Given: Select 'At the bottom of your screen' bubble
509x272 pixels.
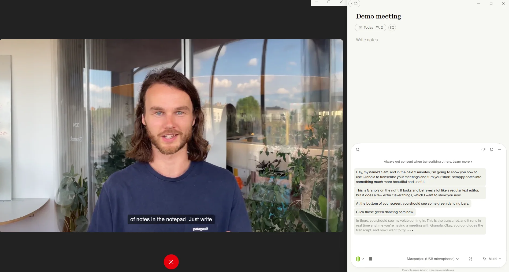Looking at the screenshot, I should [x=413, y=204].
